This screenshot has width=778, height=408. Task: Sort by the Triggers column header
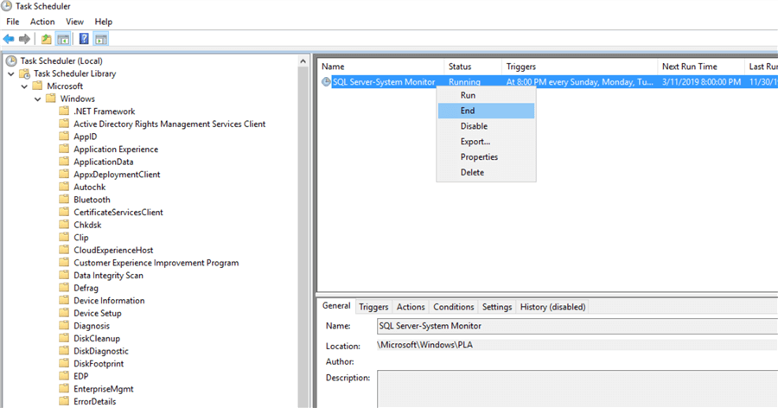579,67
